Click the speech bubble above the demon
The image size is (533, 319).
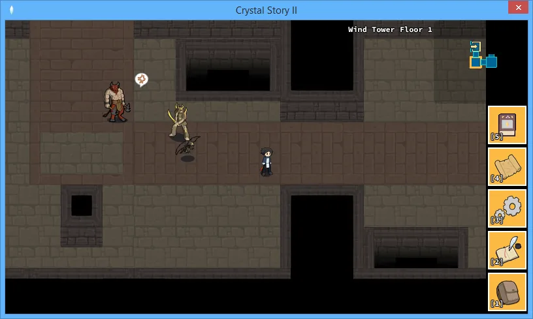[x=141, y=80]
